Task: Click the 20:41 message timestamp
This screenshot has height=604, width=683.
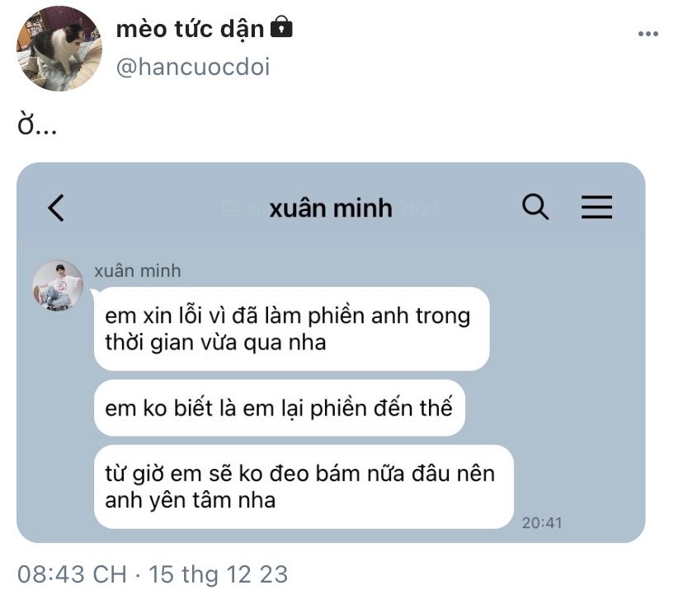Action: click(542, 522)
